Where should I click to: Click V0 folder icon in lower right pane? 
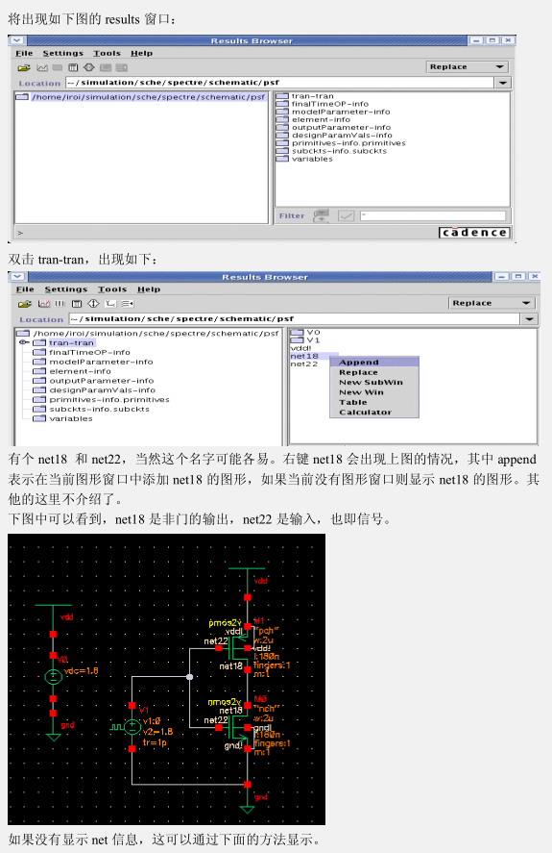pos(298,333)
